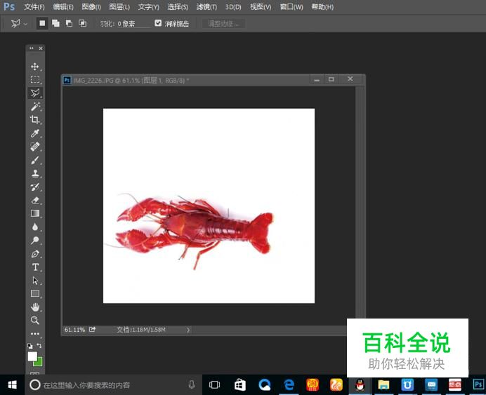This screenshot has height=395, width=486.
Task: Activate the Zoom magnifier tool
Action: (35, 321)
